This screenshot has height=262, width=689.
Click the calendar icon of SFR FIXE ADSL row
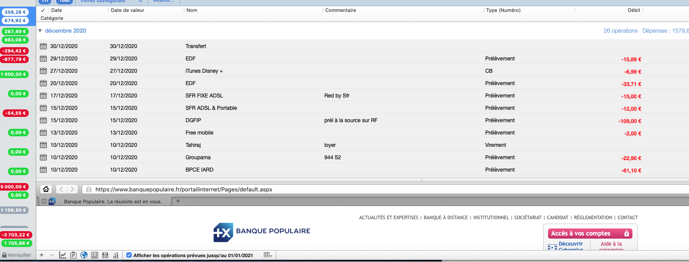point(43,95)
